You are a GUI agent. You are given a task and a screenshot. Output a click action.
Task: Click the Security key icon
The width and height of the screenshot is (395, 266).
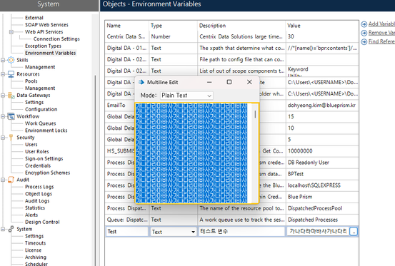[x=11, y=137]
